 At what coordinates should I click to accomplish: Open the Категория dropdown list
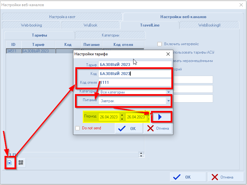(168, 92)
